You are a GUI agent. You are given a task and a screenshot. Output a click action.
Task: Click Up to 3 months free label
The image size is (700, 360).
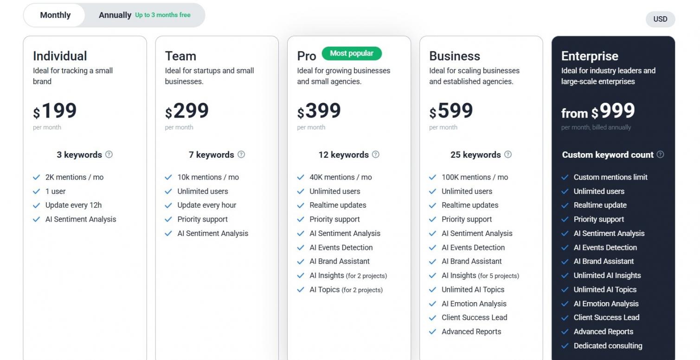163,15
